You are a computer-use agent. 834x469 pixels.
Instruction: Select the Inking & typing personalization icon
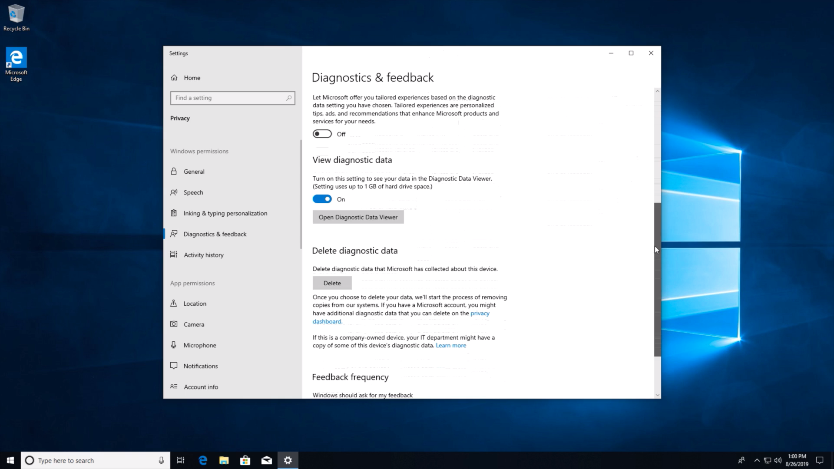[x=174, y=212]
